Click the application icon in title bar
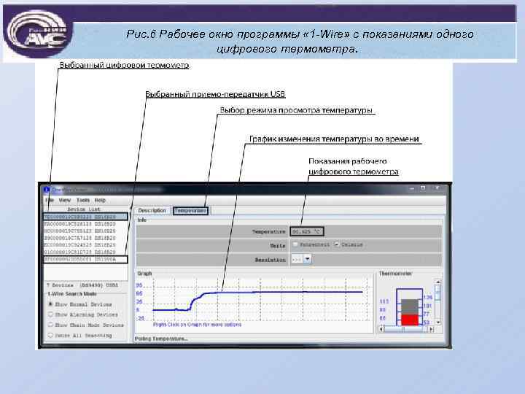 coord(47,189)
